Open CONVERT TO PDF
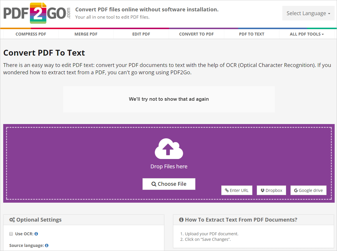This screenshot has height=251, width=337. 197,34
